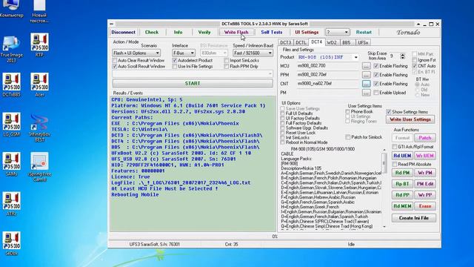Open the iSpring Free Cam 8 shortcut

click(x=39, y=166)
